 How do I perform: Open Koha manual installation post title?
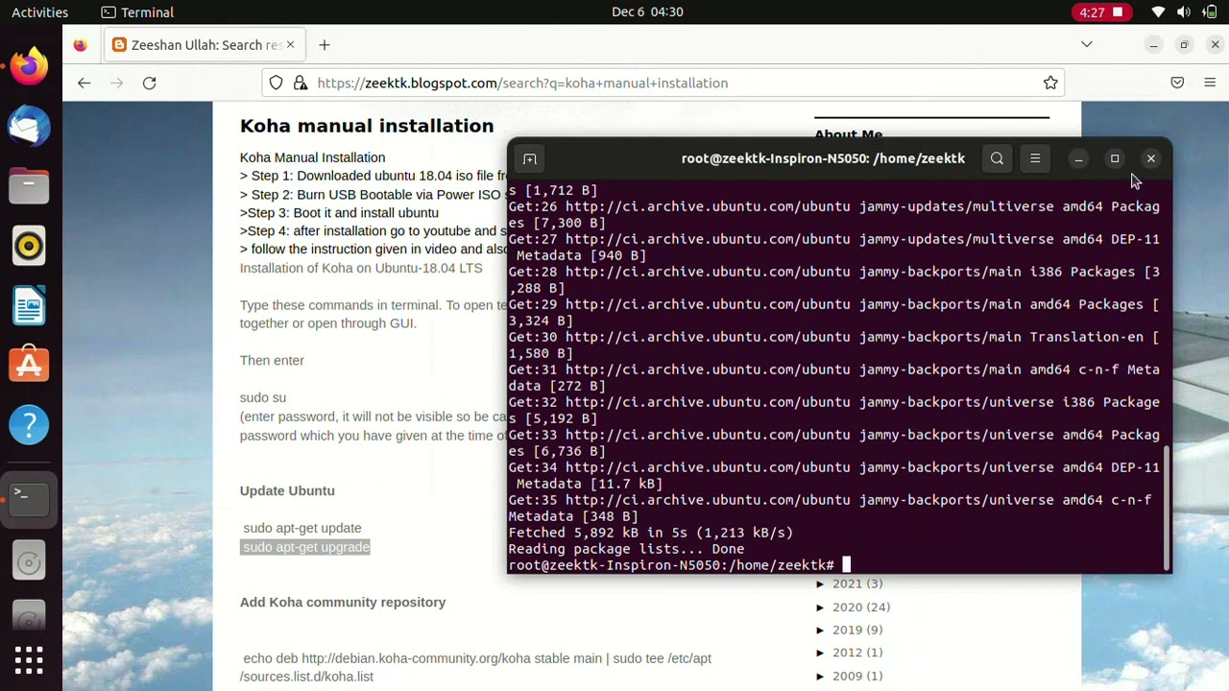367,126
